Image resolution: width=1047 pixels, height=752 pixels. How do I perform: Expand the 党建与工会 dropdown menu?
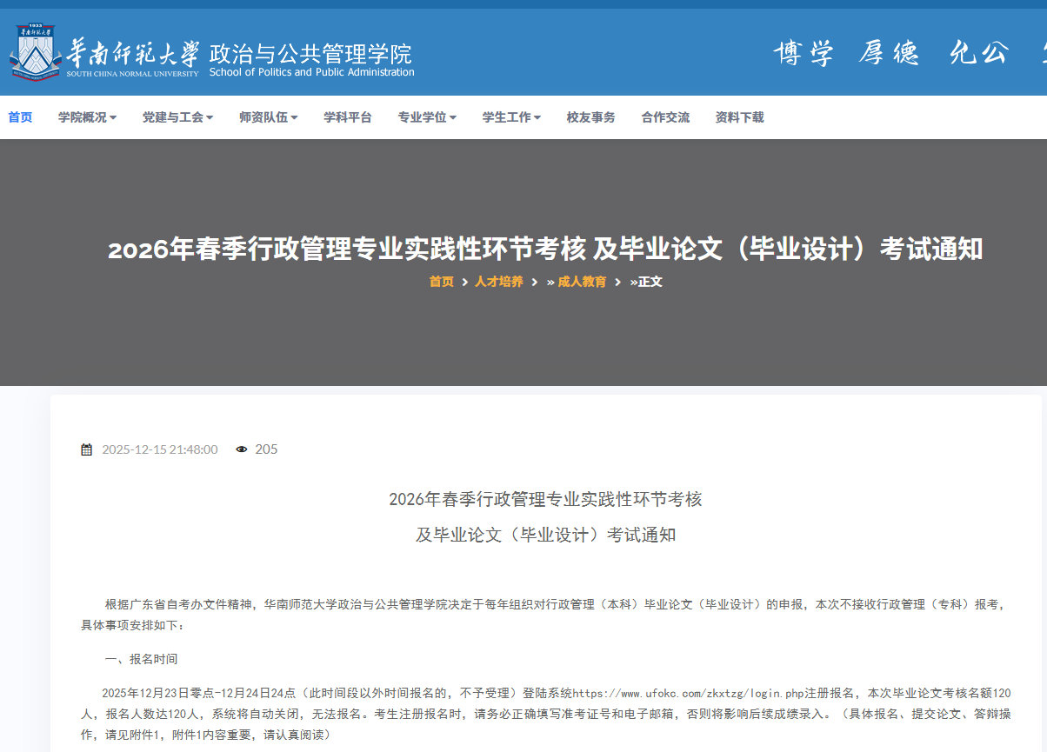point(177,117)
